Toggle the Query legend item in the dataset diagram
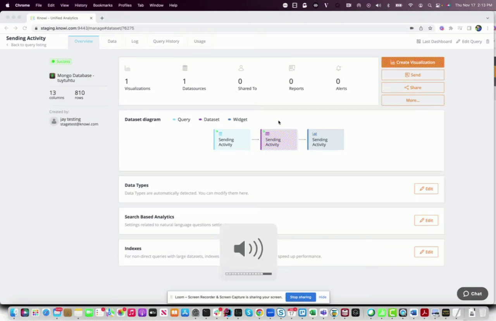 (x=181, y=119)
